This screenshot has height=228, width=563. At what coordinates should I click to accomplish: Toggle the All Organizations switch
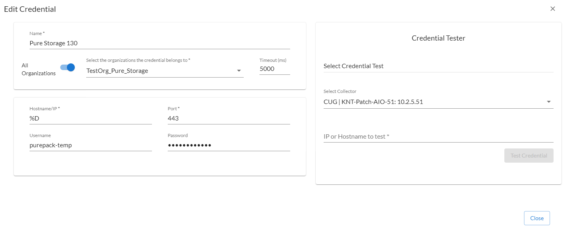[68, 67]
